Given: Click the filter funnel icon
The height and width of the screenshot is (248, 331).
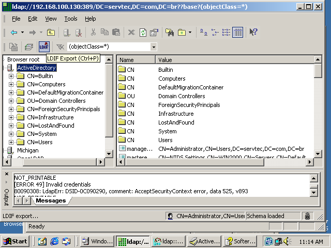Looking at the screenshot, I should tap(60, 47).
